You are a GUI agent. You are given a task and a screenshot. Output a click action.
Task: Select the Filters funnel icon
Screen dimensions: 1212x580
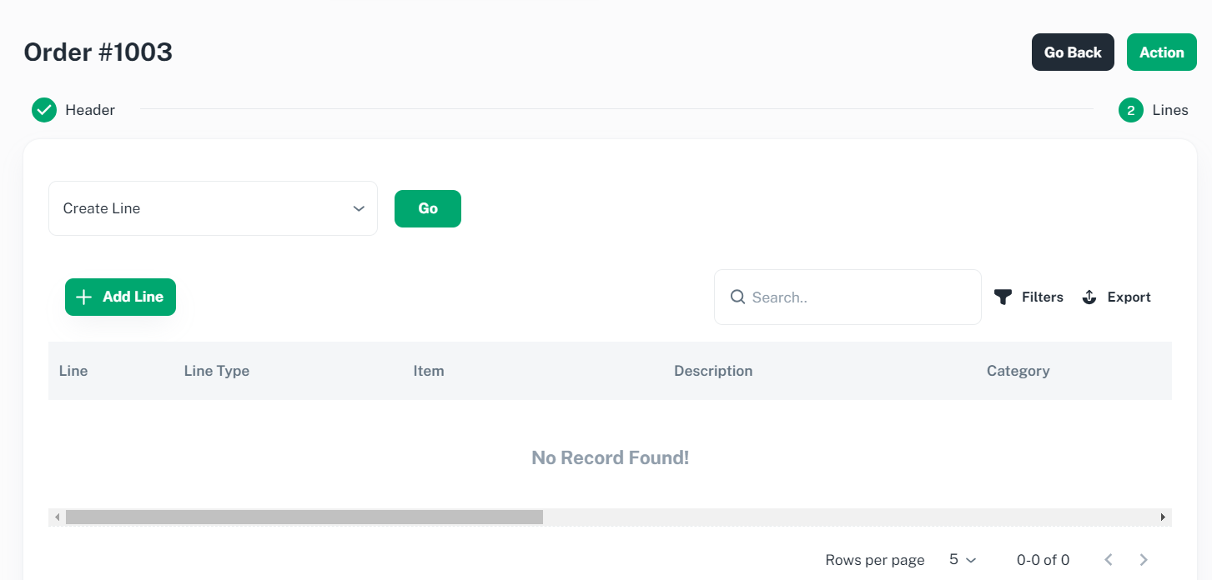coord(1003,296)
